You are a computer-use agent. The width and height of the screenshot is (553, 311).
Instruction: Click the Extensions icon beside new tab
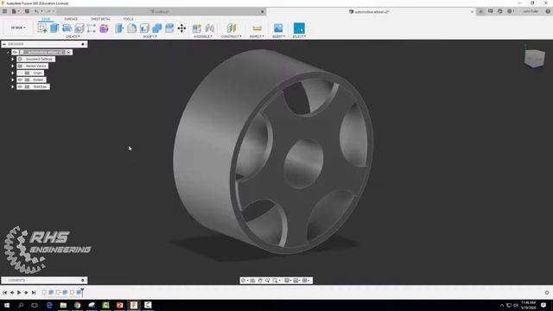(490, 11)
